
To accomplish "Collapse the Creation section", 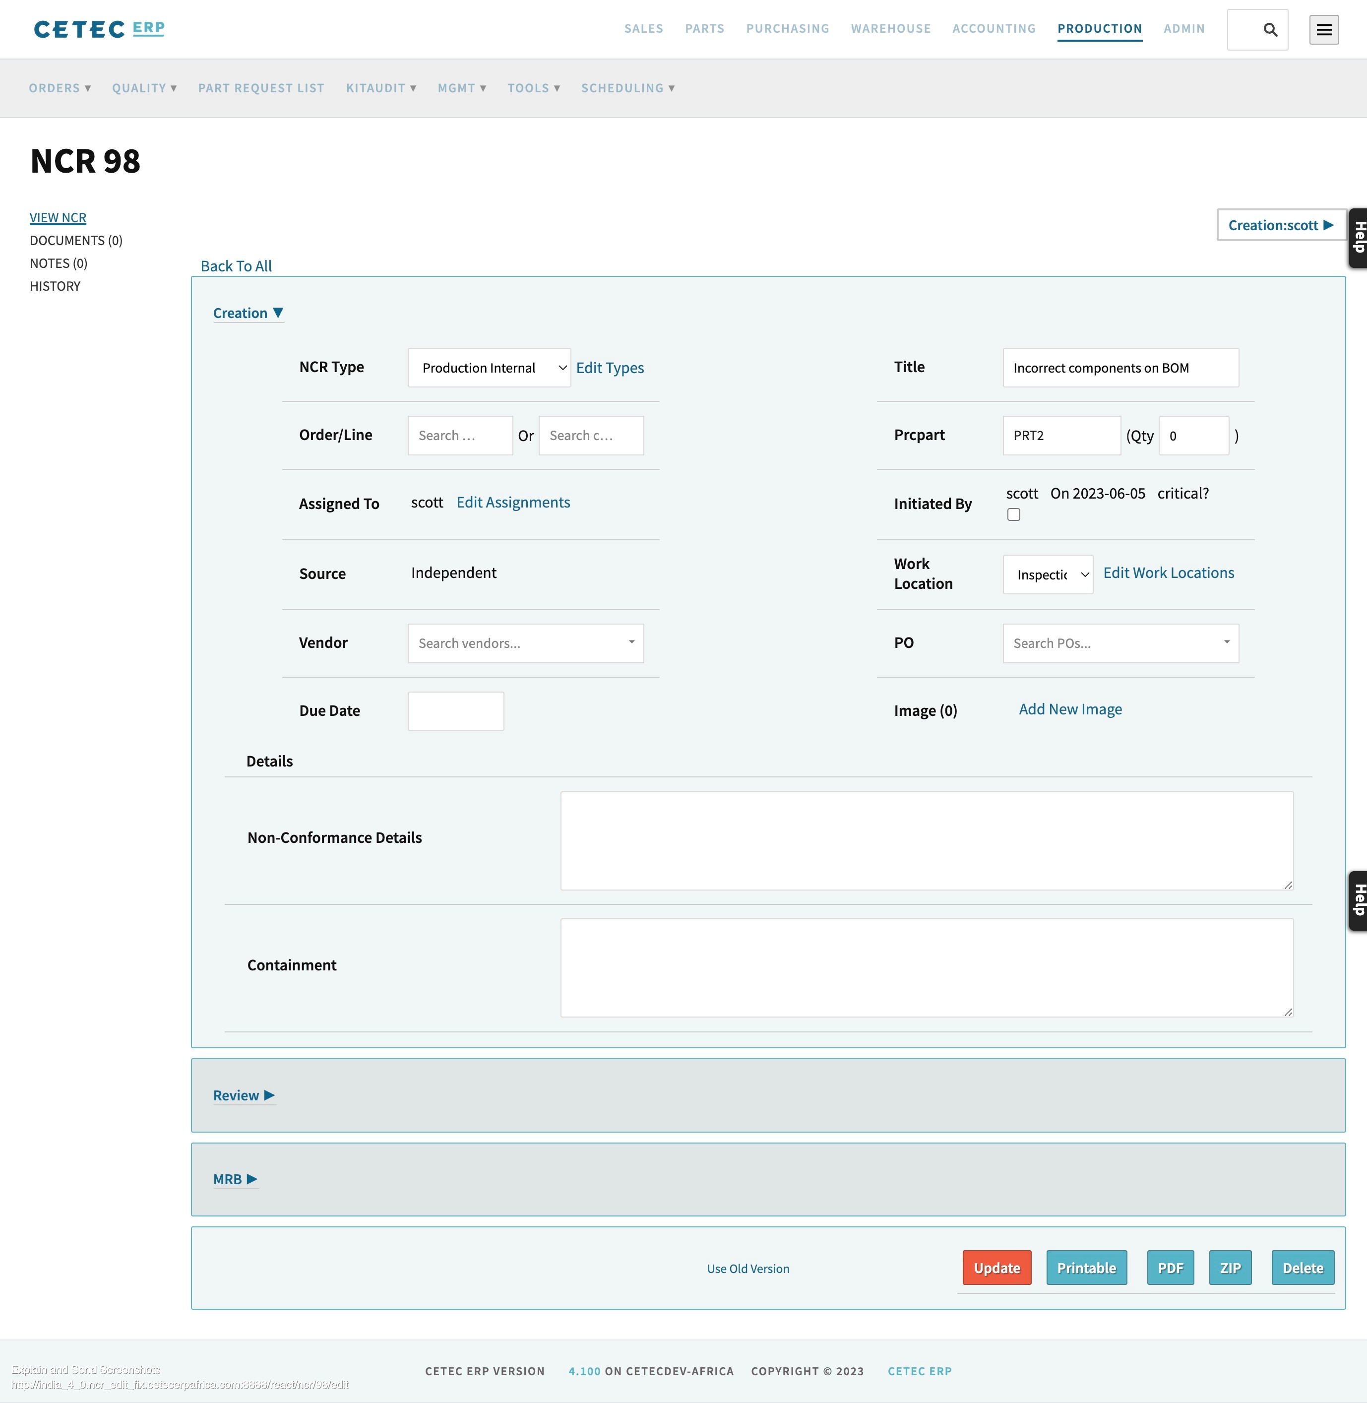I will 248,312.
